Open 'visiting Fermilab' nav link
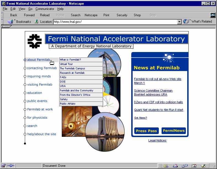Image resolution: width=217 pixels, height=169 pixels. pyautogui.click(x=40, y=84)
